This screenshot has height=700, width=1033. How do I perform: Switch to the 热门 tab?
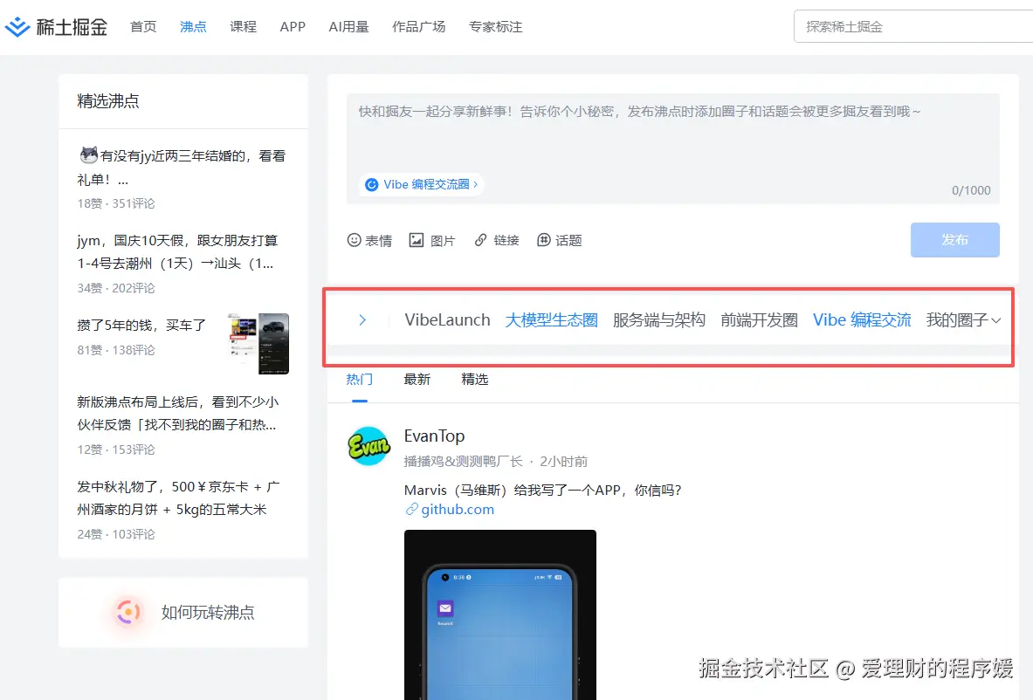point(359,380)
